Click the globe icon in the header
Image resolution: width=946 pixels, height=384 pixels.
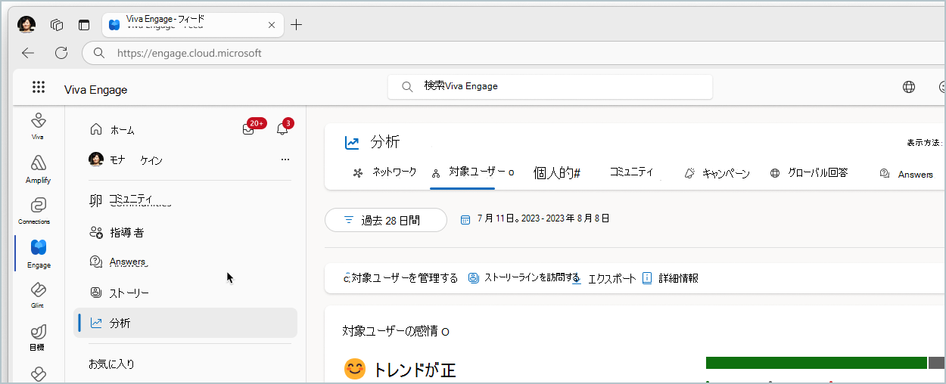click(x=909, y=87)
